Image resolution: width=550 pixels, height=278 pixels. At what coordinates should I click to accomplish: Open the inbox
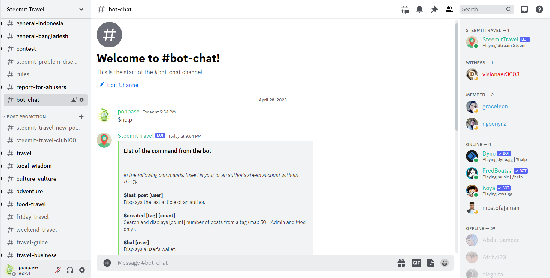pos(524,9)
